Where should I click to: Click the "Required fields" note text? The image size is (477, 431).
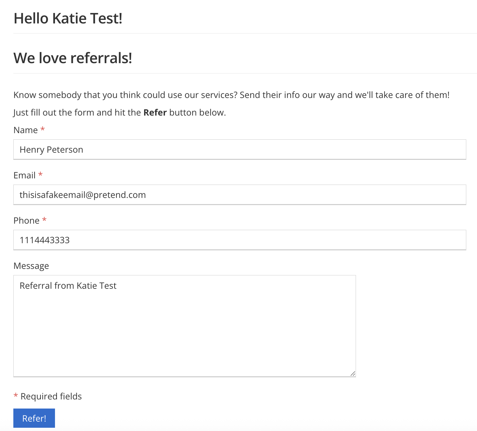51,396
